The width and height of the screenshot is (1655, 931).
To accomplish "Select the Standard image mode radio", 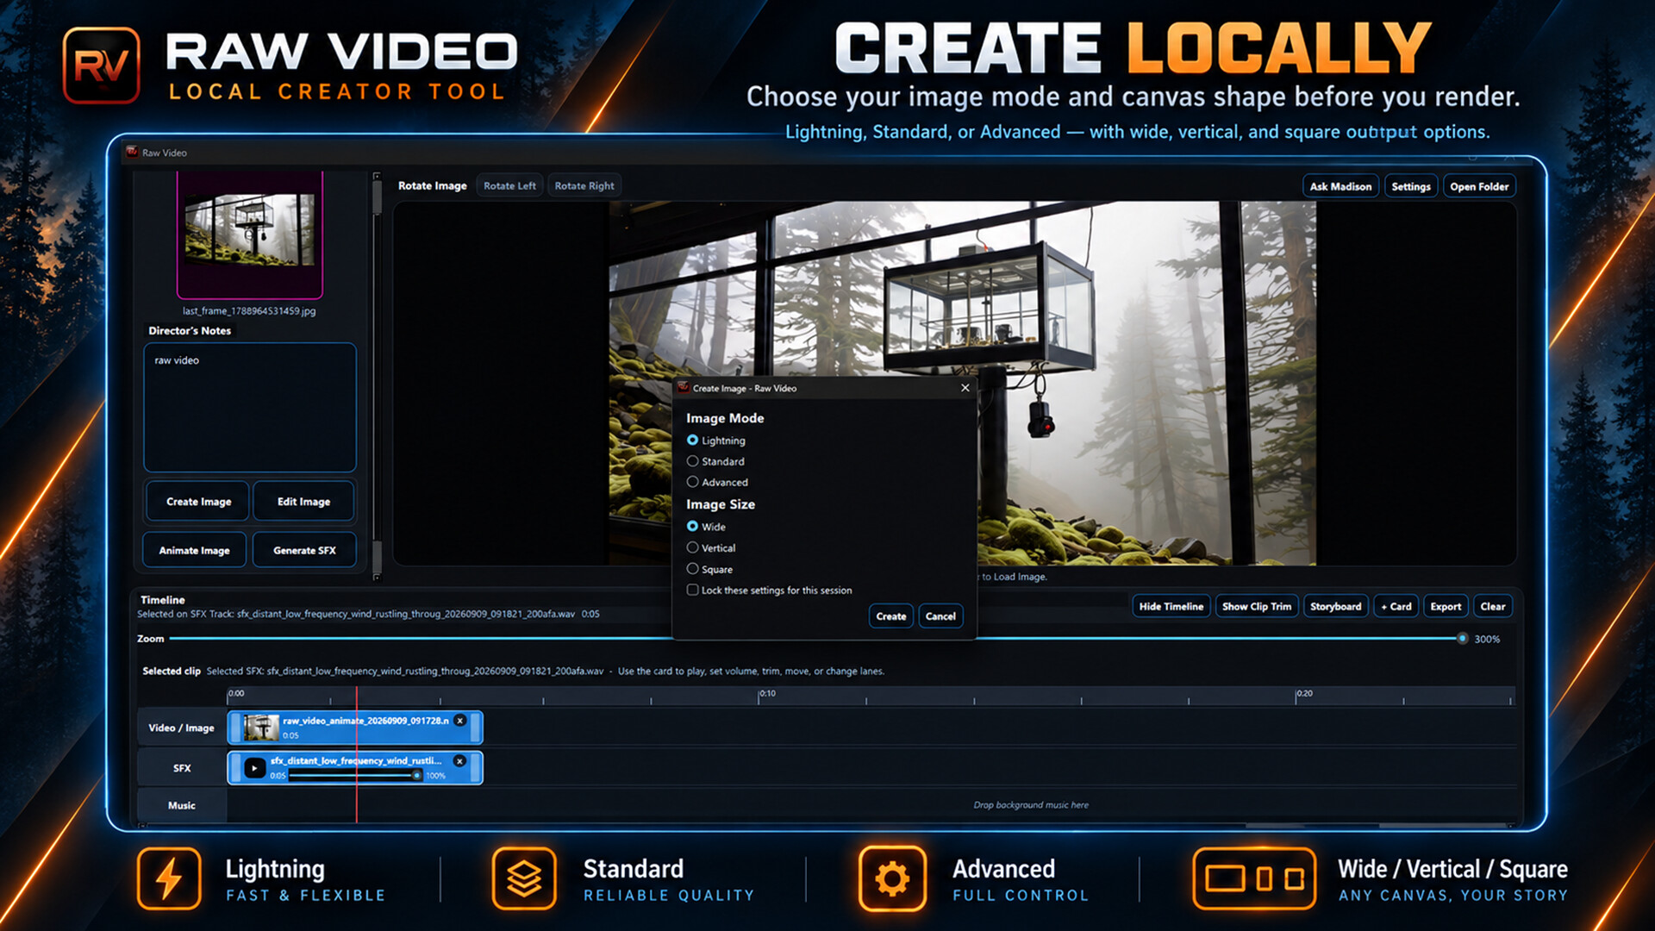I will [692, 461].
